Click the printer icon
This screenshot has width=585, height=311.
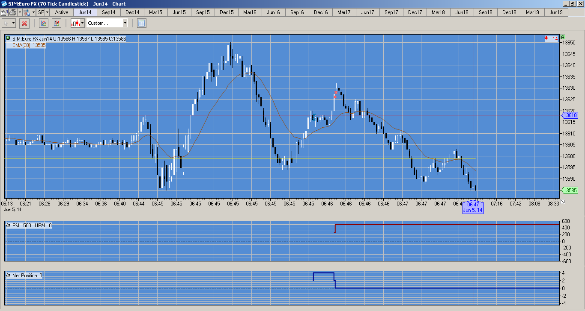13,12
